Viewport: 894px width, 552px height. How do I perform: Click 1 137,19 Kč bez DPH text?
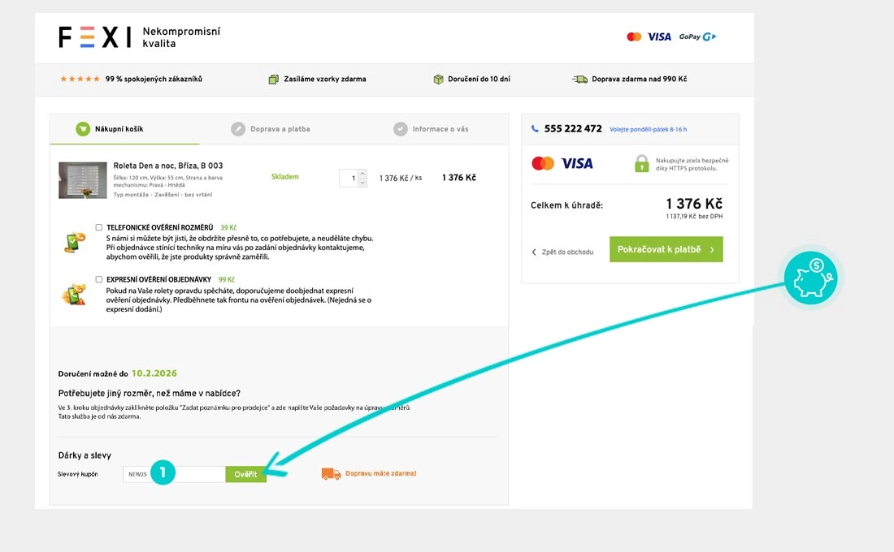point(694,217)
